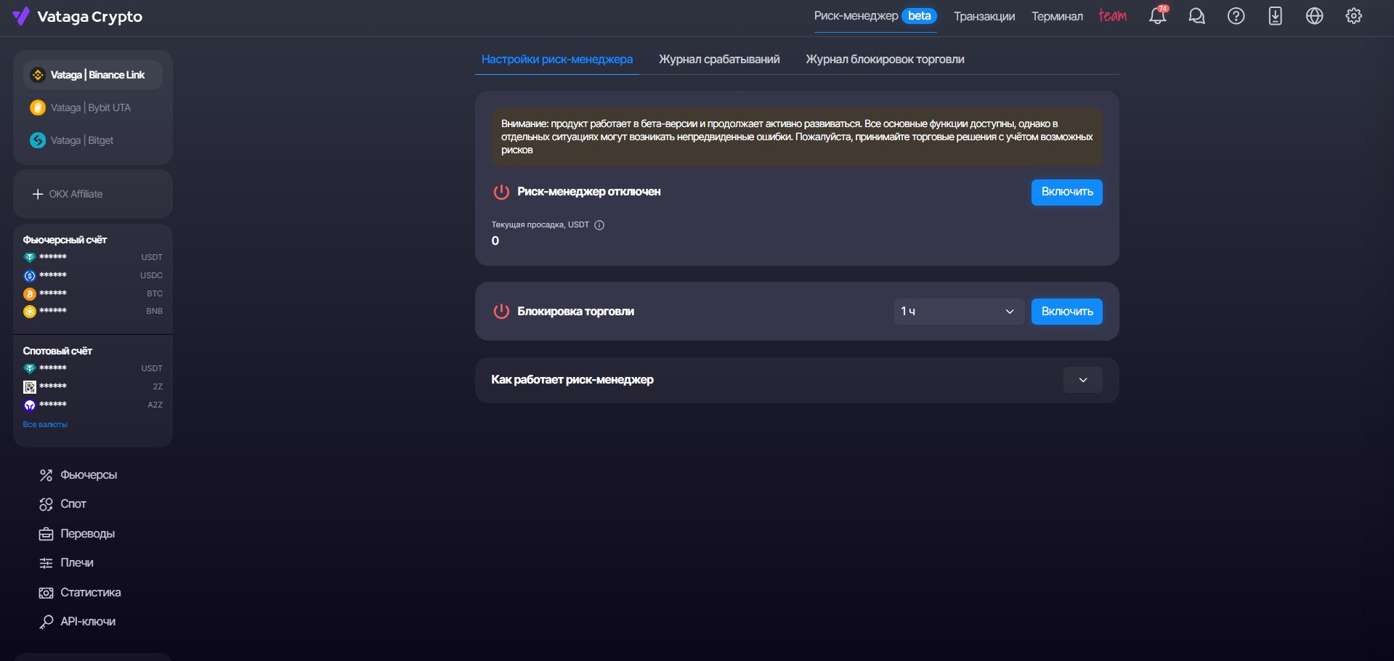1394x661 pixels.
Task: Click the Binance icon for Vataga Binance Link
Action: (x=38, y=75)
